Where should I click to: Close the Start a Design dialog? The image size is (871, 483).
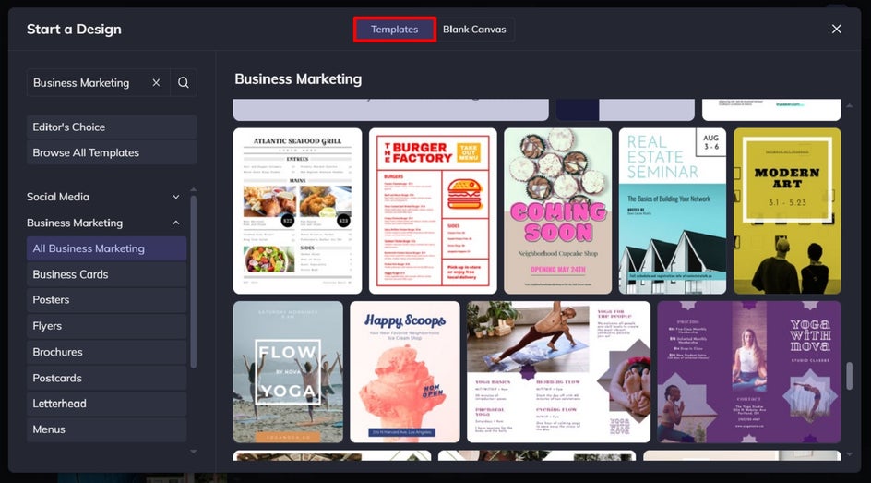836,29
